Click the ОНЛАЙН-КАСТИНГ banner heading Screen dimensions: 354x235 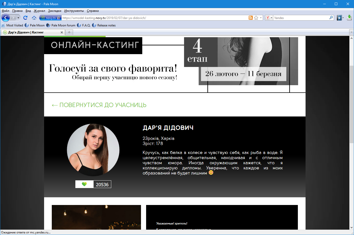coord(93,45)
